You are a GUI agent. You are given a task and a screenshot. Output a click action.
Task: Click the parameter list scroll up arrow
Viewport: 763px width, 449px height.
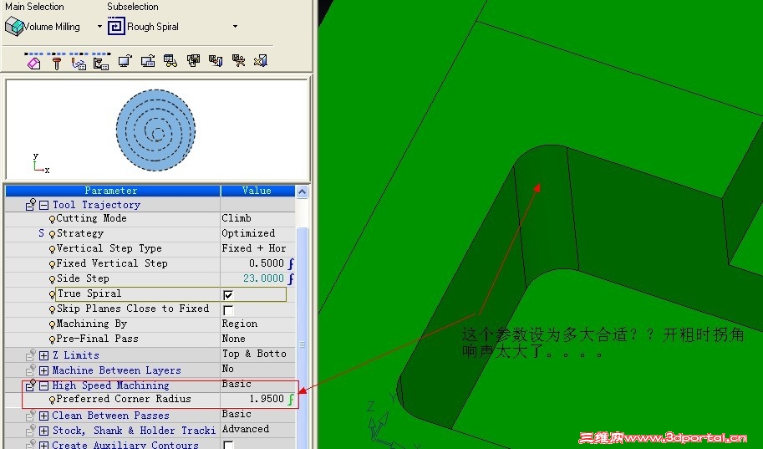[302, 191]
